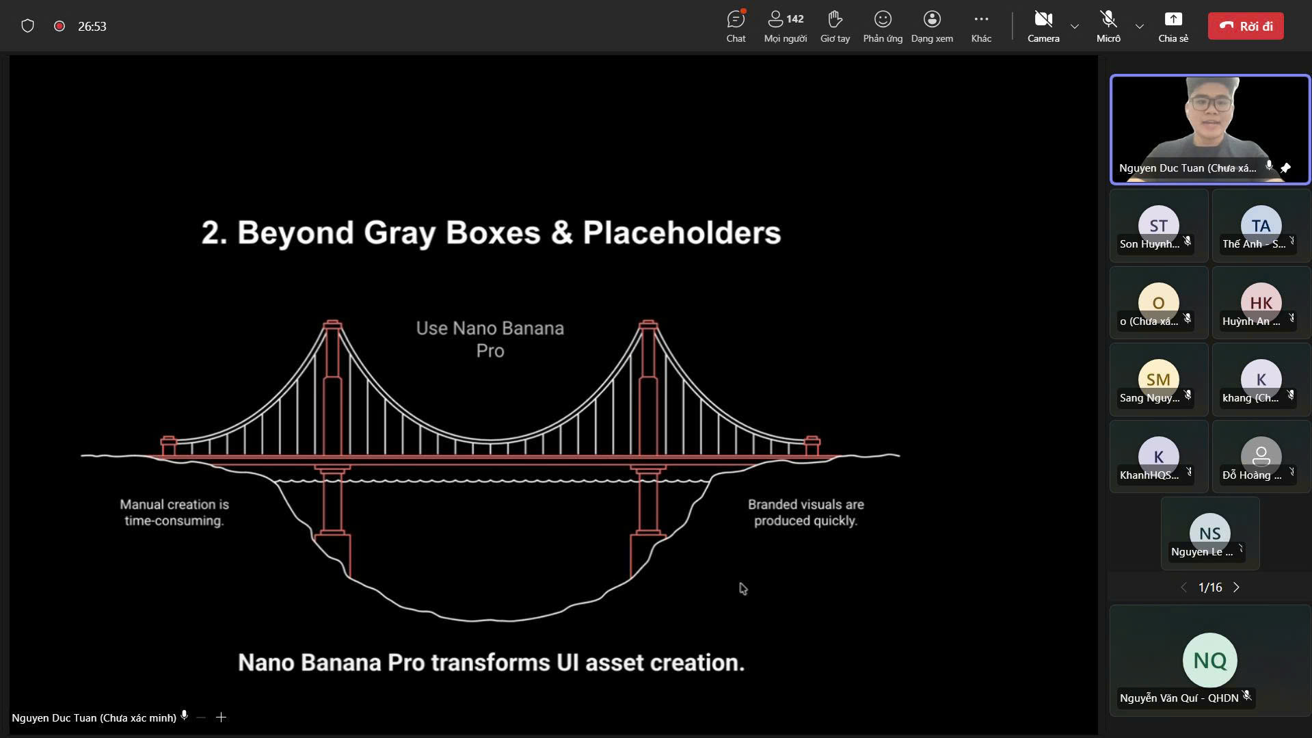Select Son Huynh's ST participant tile
Screen dimensions: 1312x738
pos(1159,226)
